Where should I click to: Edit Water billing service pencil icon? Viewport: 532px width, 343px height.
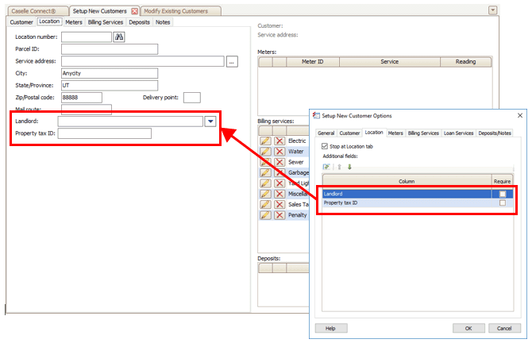click(x=265, y=152)
